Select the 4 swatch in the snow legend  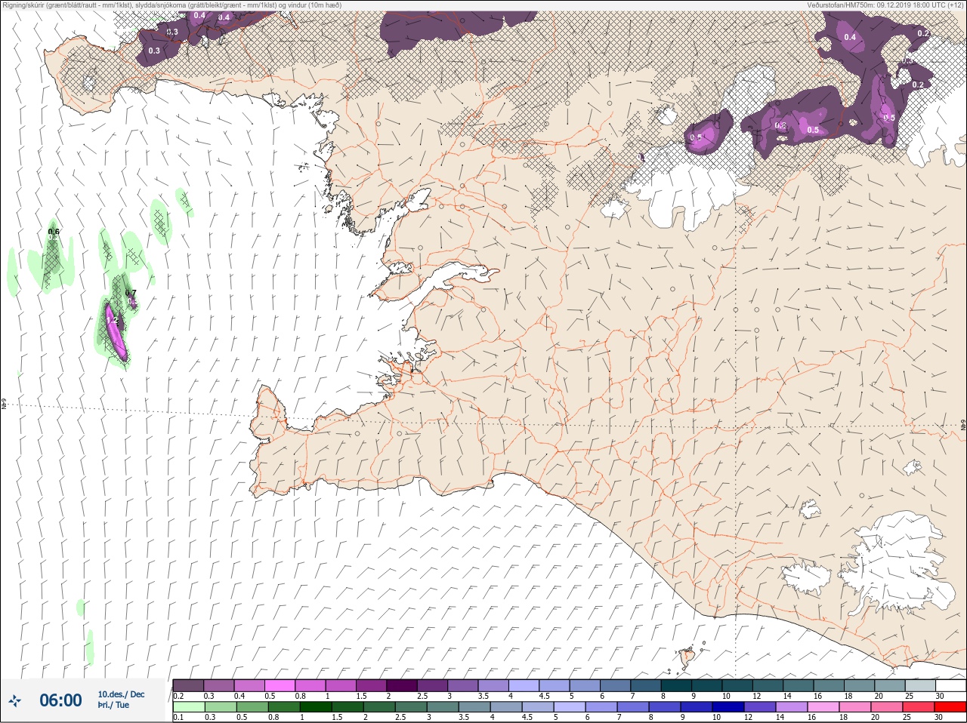coord(525,685)
